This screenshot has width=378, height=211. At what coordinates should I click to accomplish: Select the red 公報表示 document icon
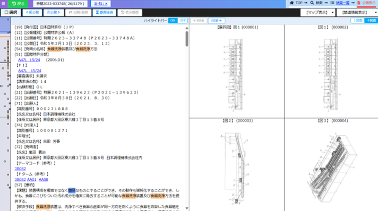click(x=359, y=3)
